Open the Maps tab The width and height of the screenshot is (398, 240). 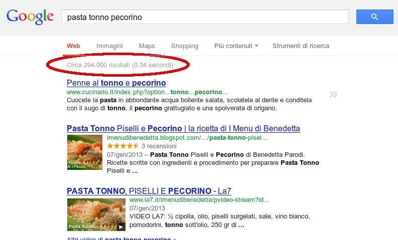147,46
